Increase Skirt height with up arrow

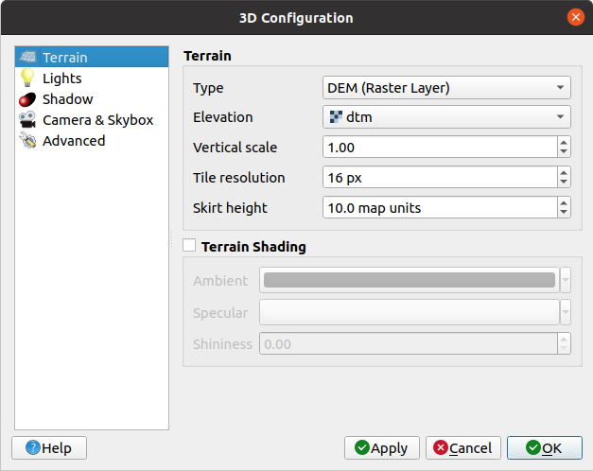pos(564,202)
